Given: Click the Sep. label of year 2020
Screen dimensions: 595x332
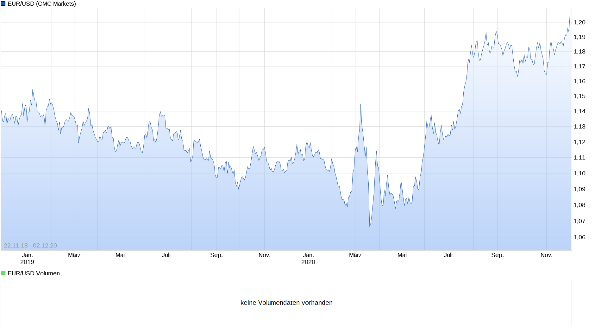Looking at the screenshot, I should [x=498, y=255].
